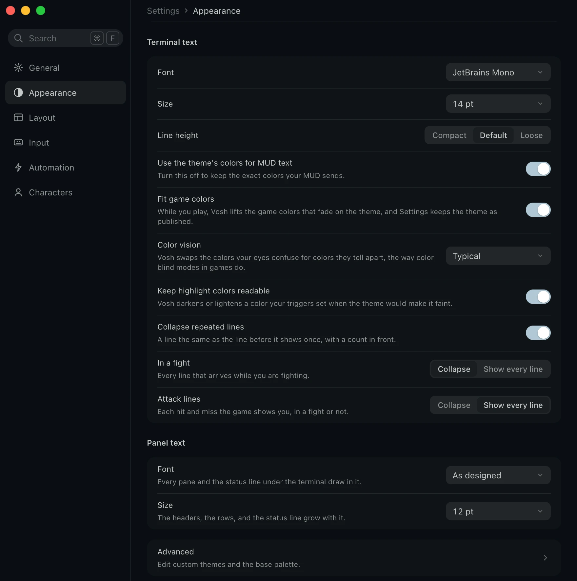The width and height of the screenshot is (577, 581).
Task: Choose Show every line for In a fight
Action: click(513, 369)
